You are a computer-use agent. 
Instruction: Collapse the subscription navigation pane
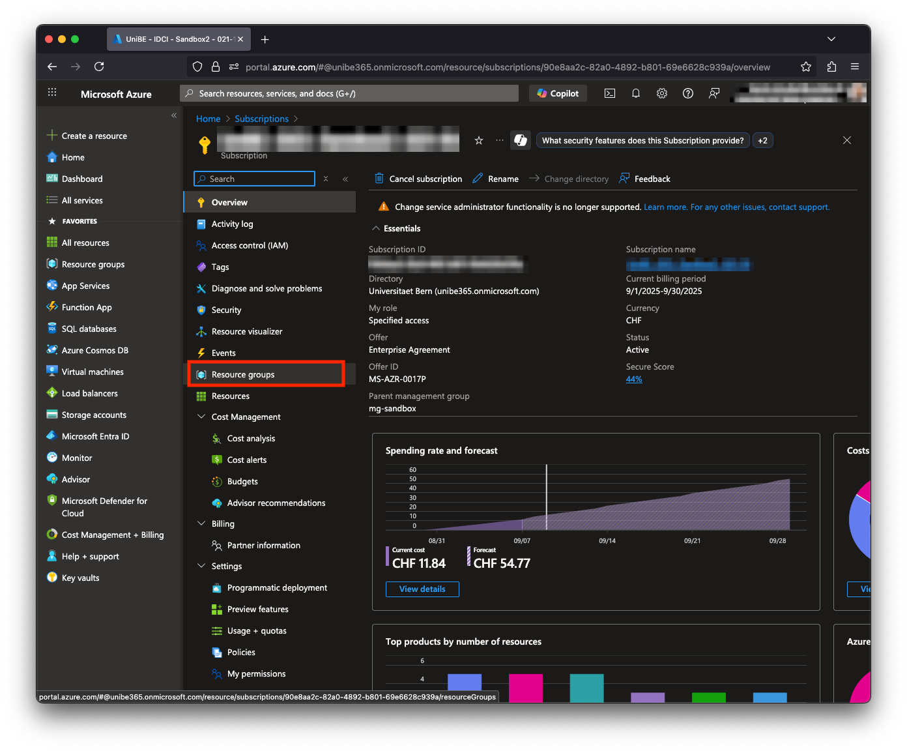346,179
